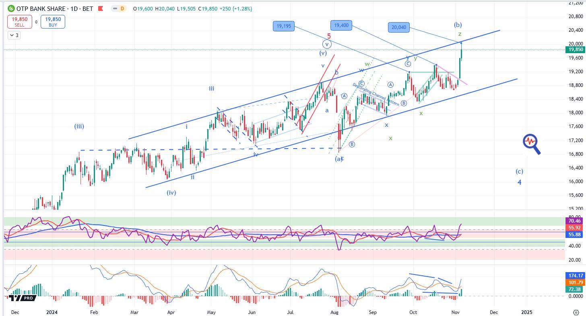Click the blue 55.88 indicator value tag
This screenshot has width=586, height=316.
(575, 234)
